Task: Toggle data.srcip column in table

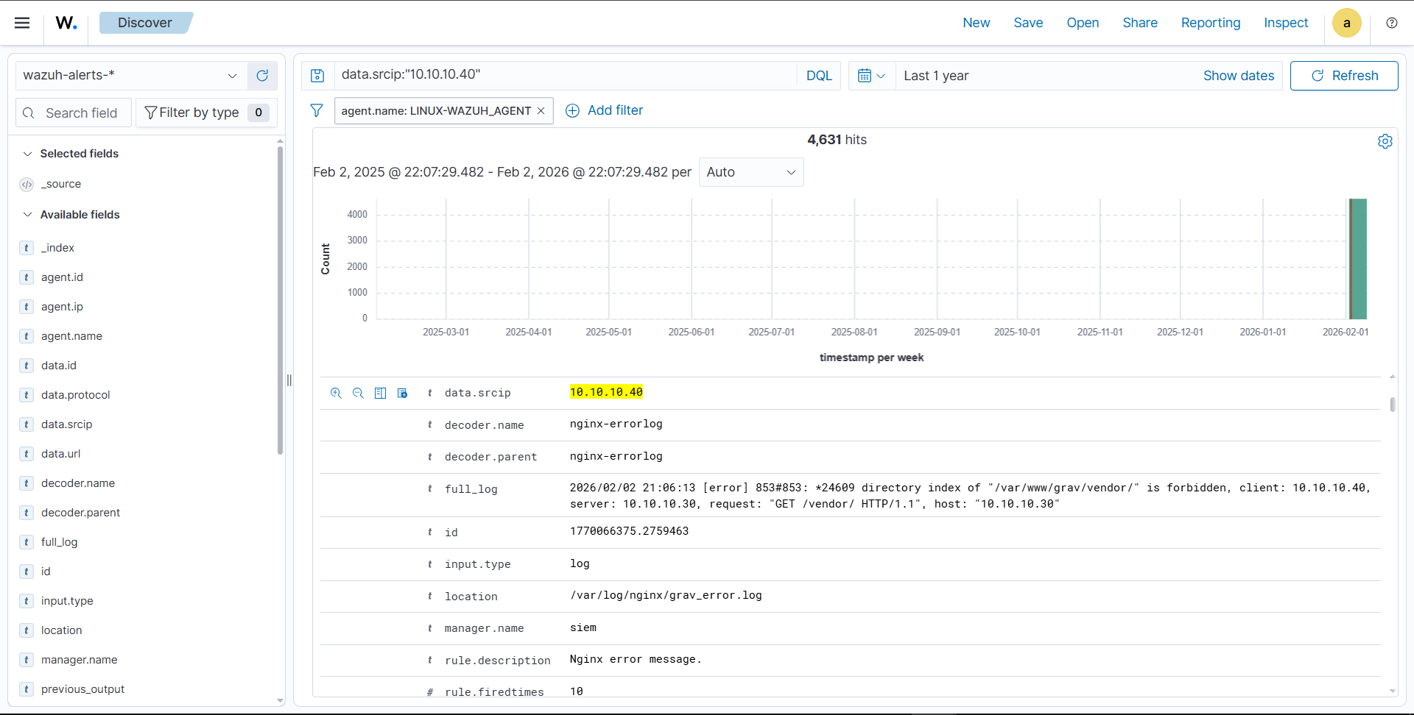Action: click(x=380, y=393)
